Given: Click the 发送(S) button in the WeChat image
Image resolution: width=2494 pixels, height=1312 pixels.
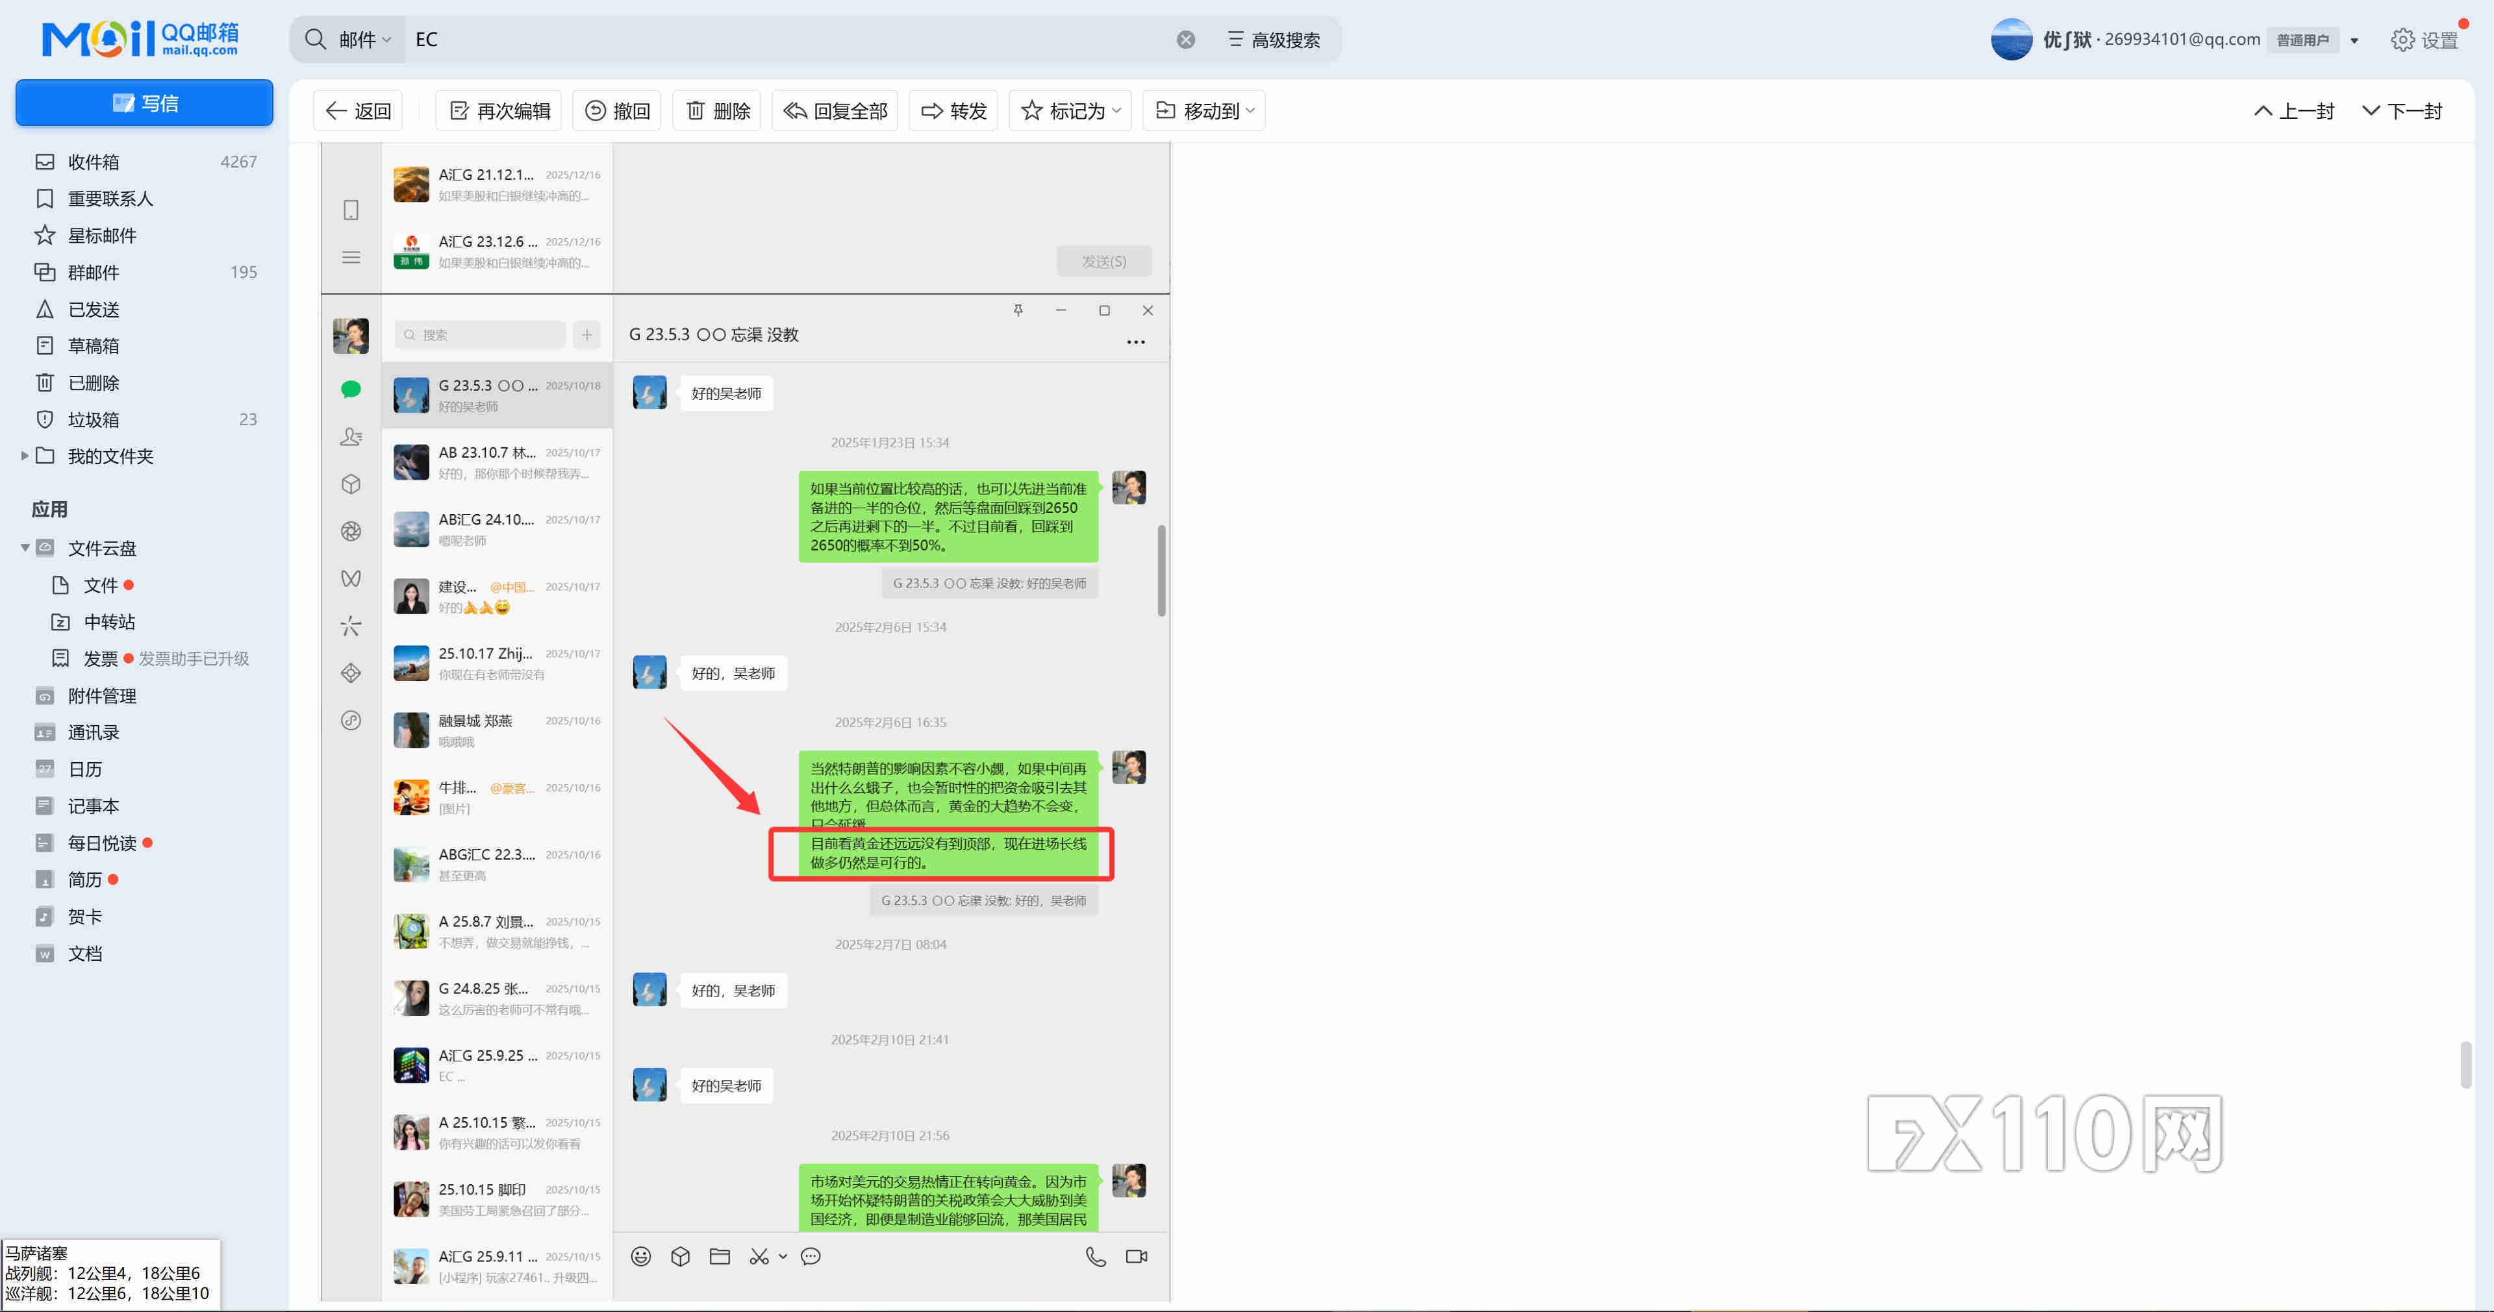Looking at the screenshot, I should 1103,261.
